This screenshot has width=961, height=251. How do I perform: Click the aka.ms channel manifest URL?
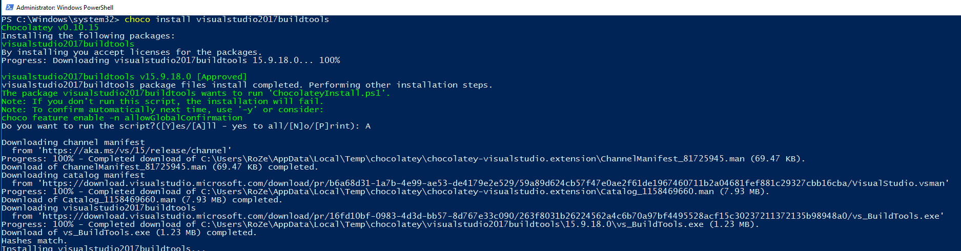(137, 151)
